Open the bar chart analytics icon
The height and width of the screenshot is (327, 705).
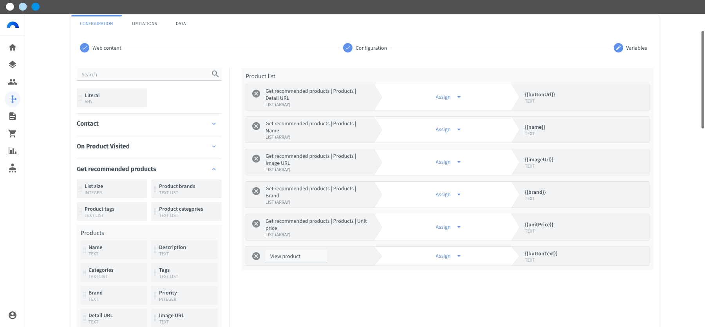(x=13, y=151)
